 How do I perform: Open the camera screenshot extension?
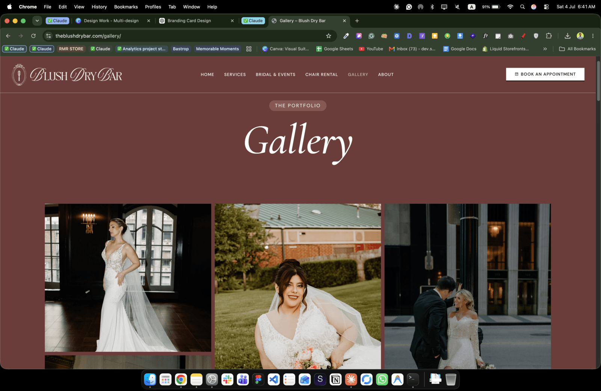pyautogui.click(x=510, y=36)
